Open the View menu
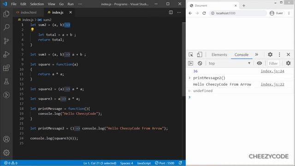 51,4
